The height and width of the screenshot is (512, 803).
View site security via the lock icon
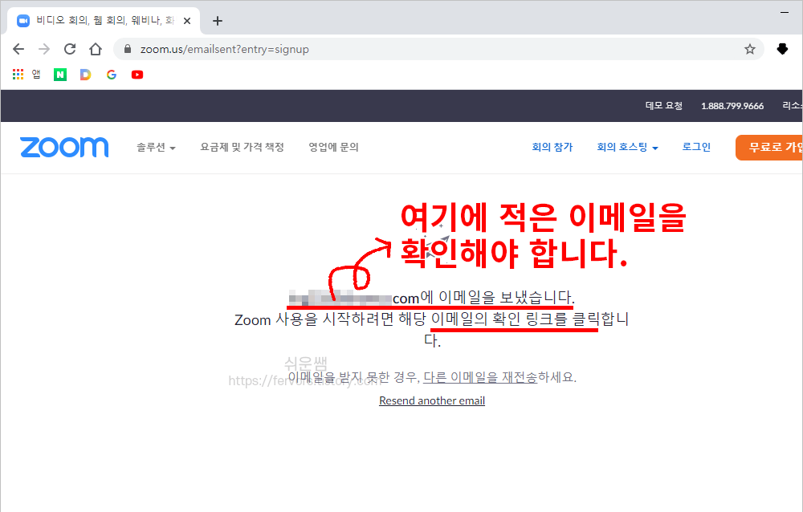point(128,49)
